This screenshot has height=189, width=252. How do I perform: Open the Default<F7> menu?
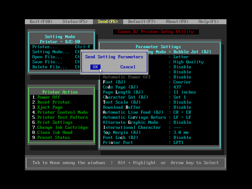(142, 21)
